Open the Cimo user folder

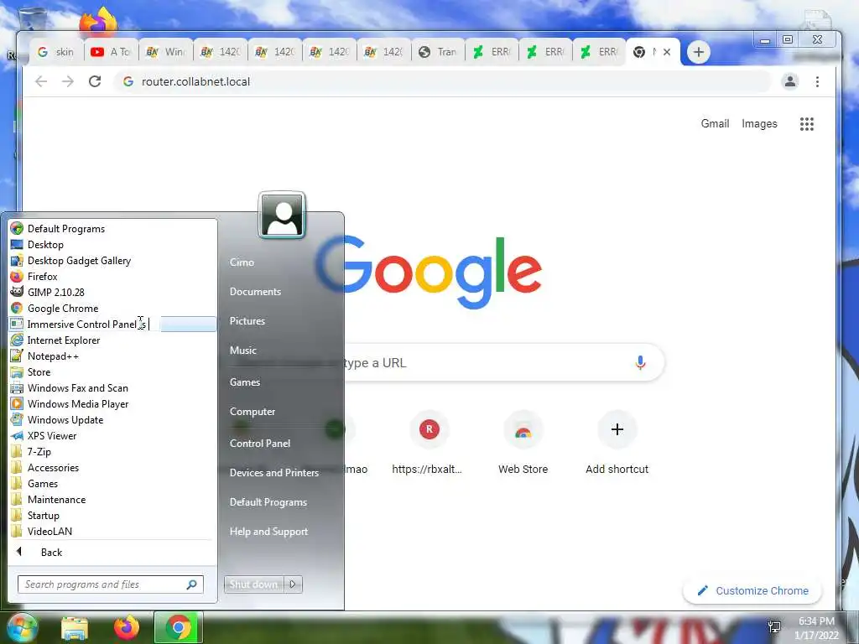click(242, 262)
